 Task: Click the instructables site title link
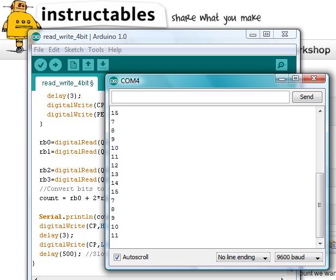[98, 14]
